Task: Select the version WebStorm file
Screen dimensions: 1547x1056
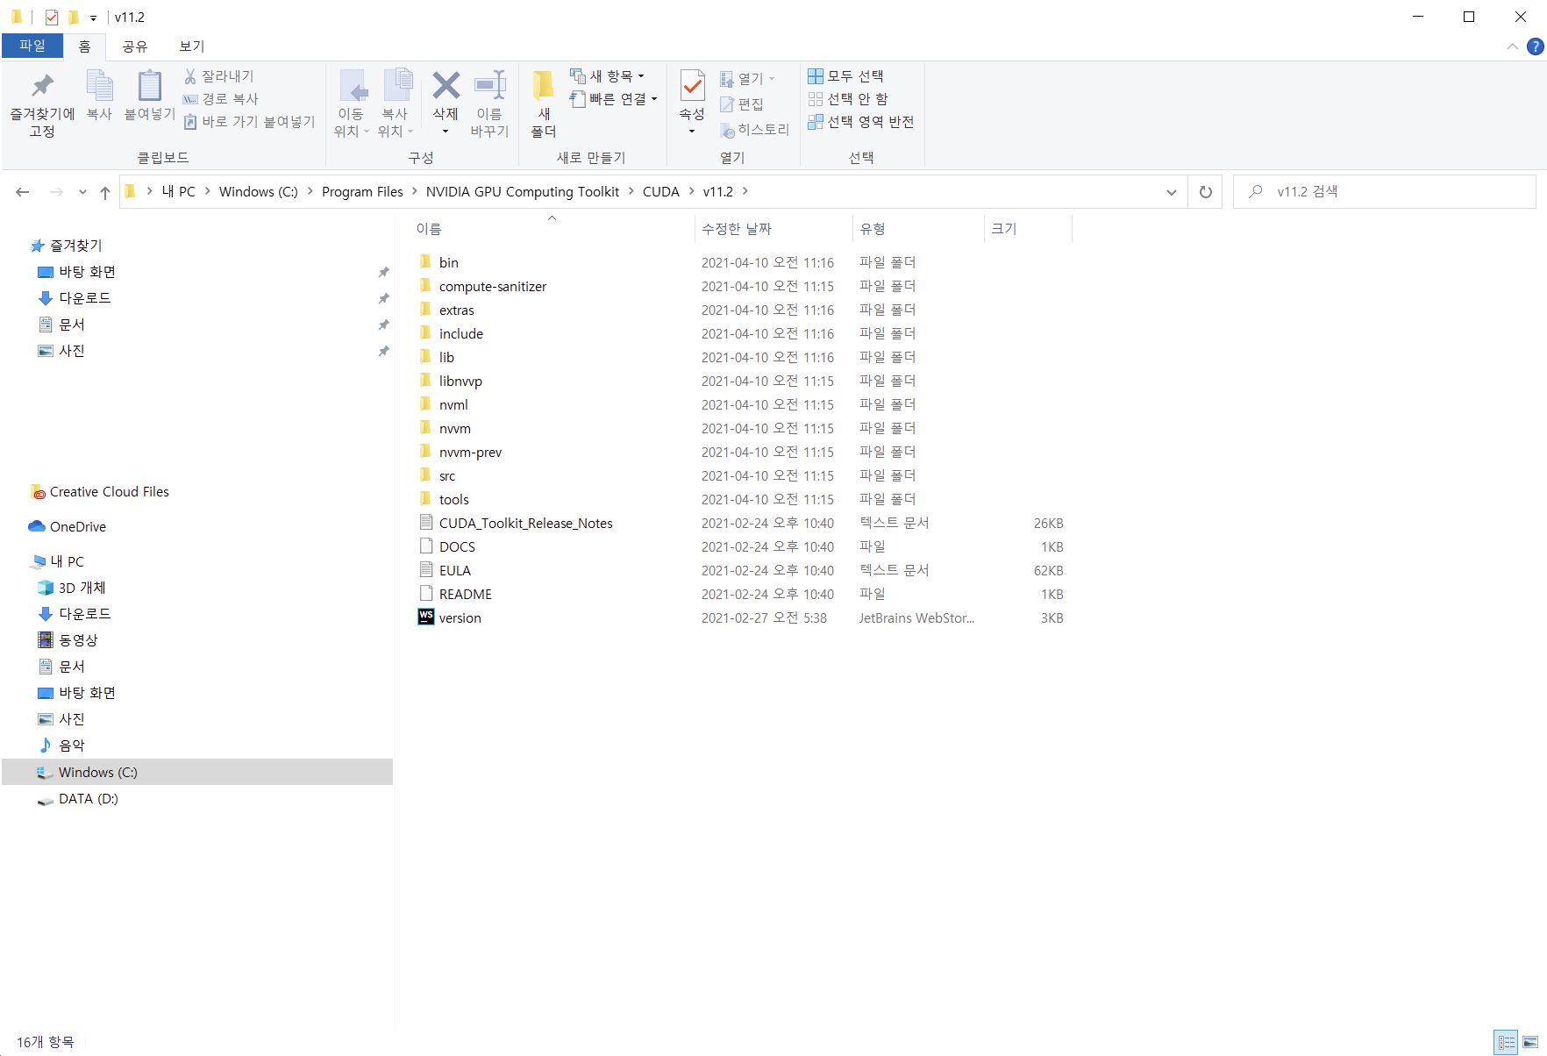Action: (460, 617)
